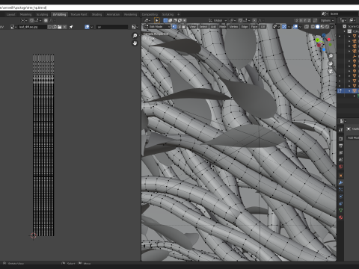This screenshot has width=359, height=269.
Task: Open the viewport shading options dropdown arrow
Action: coord(332,27)
